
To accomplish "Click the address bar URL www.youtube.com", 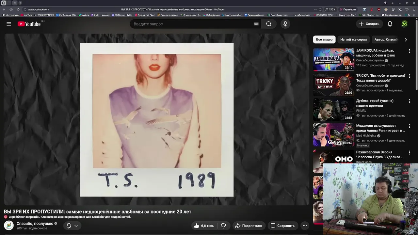I will [39, 9].
